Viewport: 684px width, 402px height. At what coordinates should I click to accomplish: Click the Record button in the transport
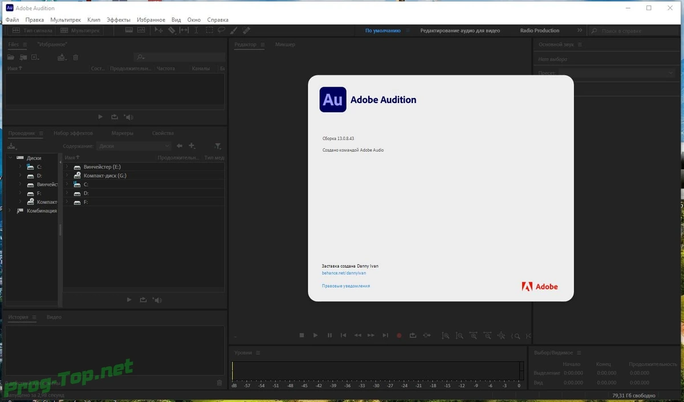tap(399, 335)
